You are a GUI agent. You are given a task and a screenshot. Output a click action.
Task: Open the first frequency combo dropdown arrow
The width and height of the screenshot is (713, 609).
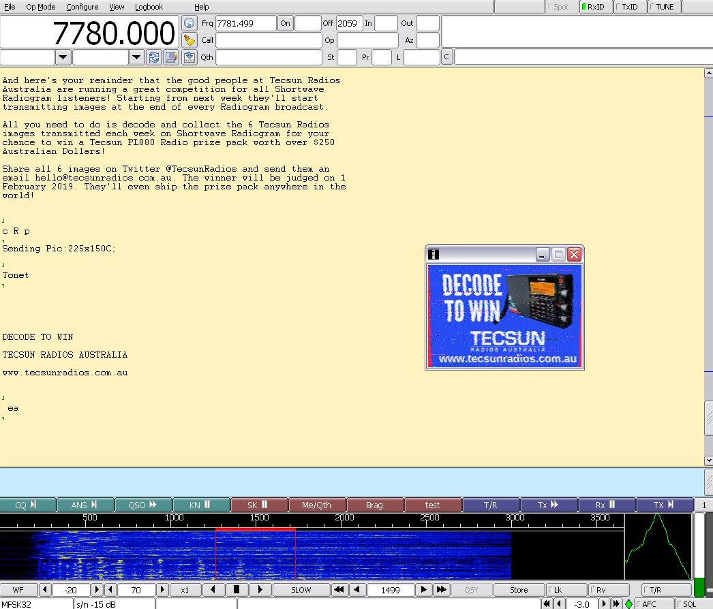point(63,57)
